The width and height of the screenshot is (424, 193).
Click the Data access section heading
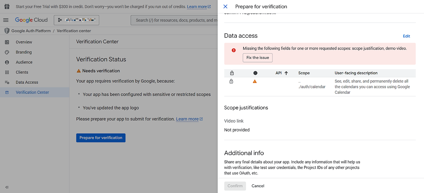click(x=241, y=36)
